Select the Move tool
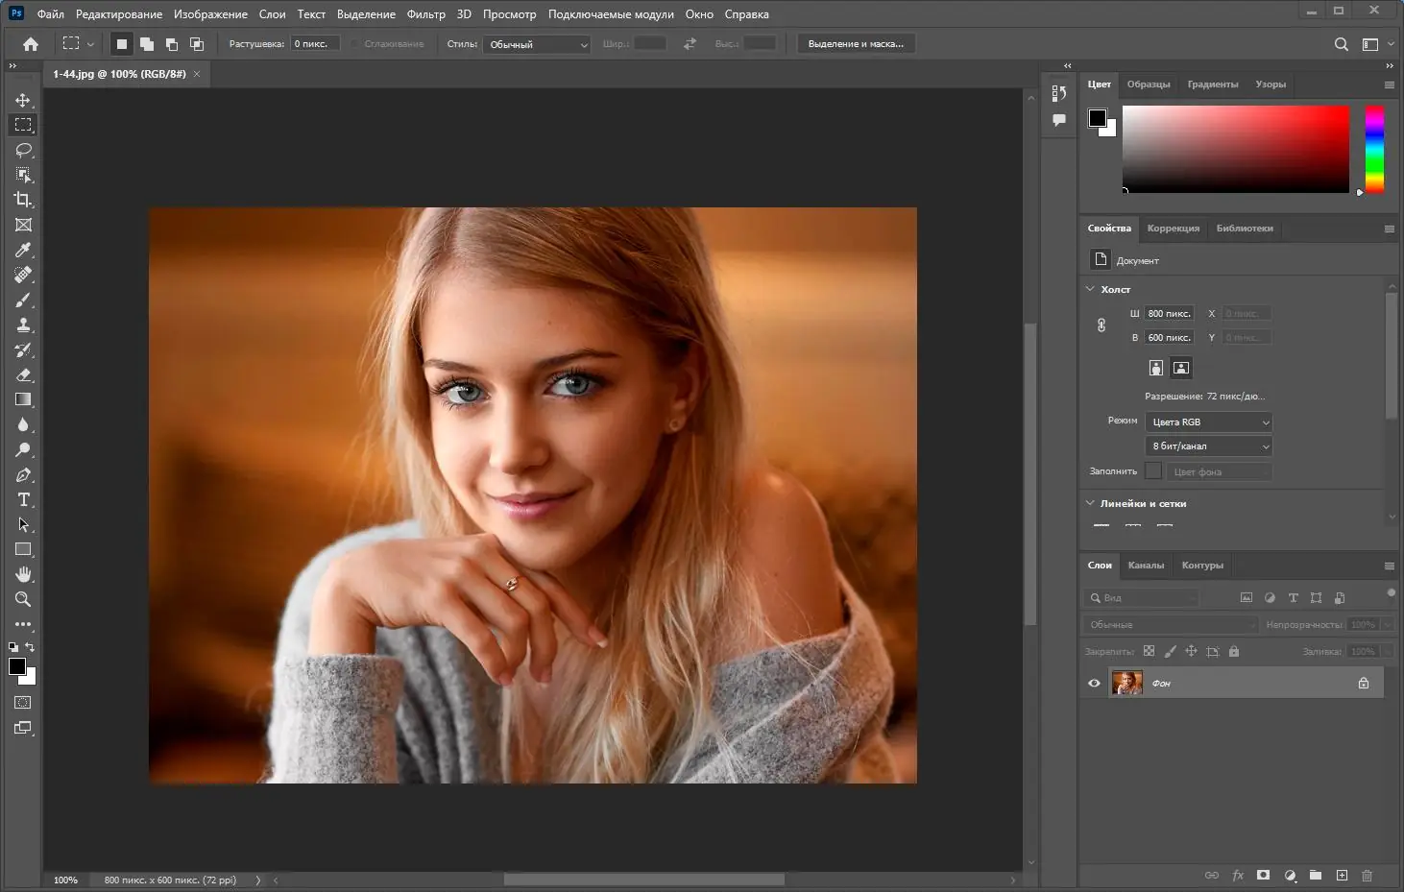The image size is (1404, 892). [x=23, y=99]
